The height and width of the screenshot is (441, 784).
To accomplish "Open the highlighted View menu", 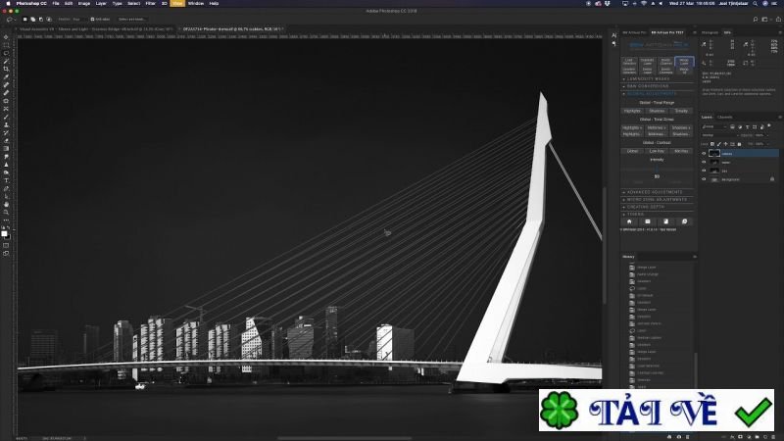I will (177, 4).
